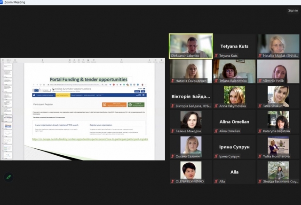Image resolution: width=301 pixels, height=205 pixels.
Task: Click the home icon in the EU portal navbar
Action: [x=34, y=95]
